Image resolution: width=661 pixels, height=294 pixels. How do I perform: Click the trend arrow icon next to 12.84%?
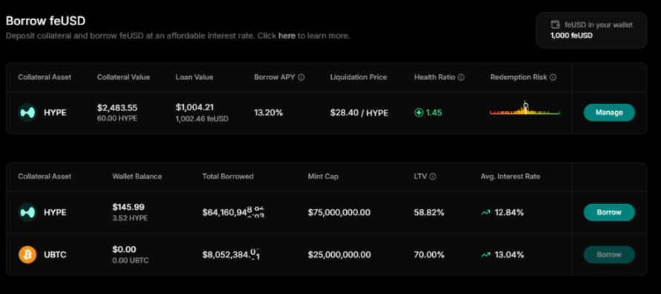[485, 213]
